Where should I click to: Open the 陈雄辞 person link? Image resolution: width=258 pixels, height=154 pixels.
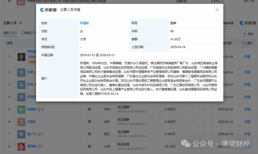pos(31,109)
